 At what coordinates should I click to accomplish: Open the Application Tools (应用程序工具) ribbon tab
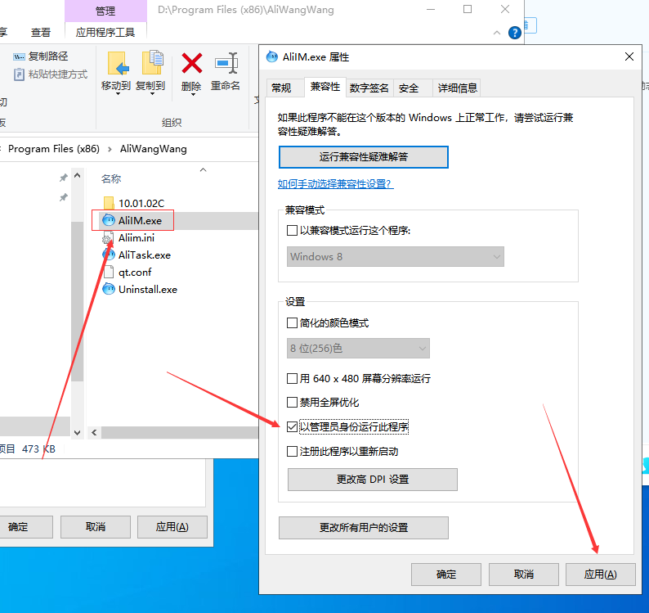[105, 33]
